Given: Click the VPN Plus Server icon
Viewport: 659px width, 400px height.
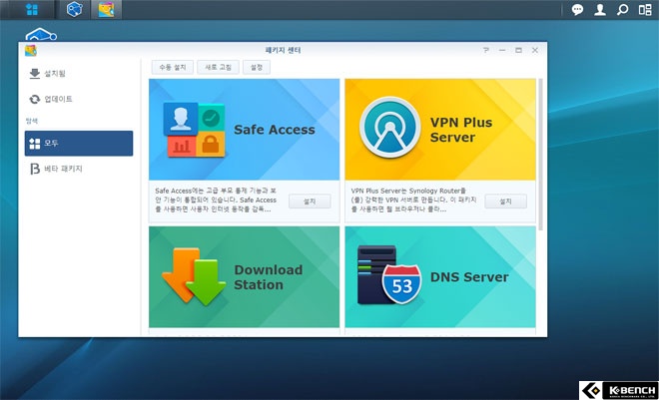Looking at the screenshot, I should tap(390, 127).
